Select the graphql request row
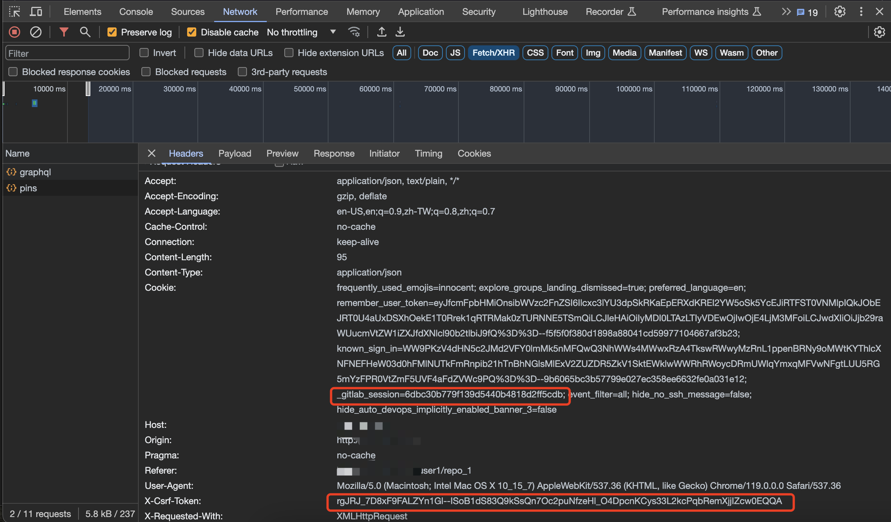This screenshot has width=891, height=522. [70, 172]
